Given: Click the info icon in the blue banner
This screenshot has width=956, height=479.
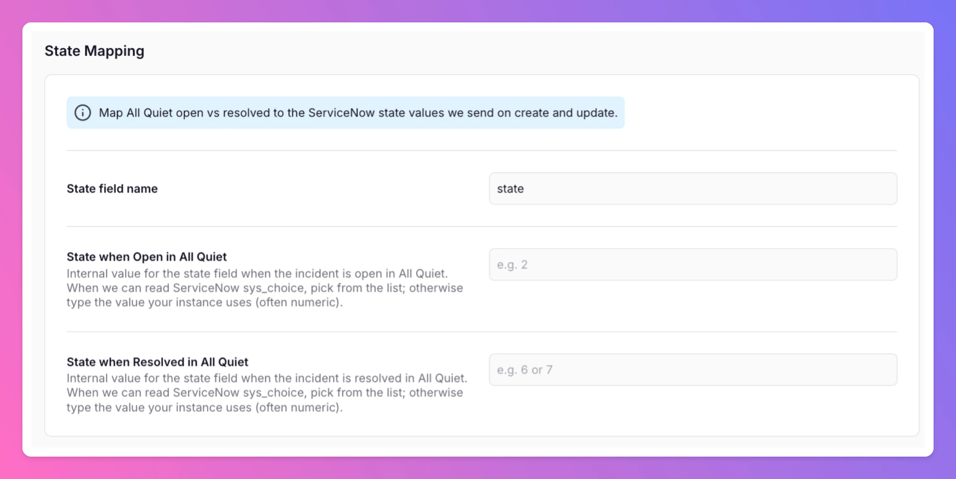Looking at the screenshot, I should click(82, 113).
